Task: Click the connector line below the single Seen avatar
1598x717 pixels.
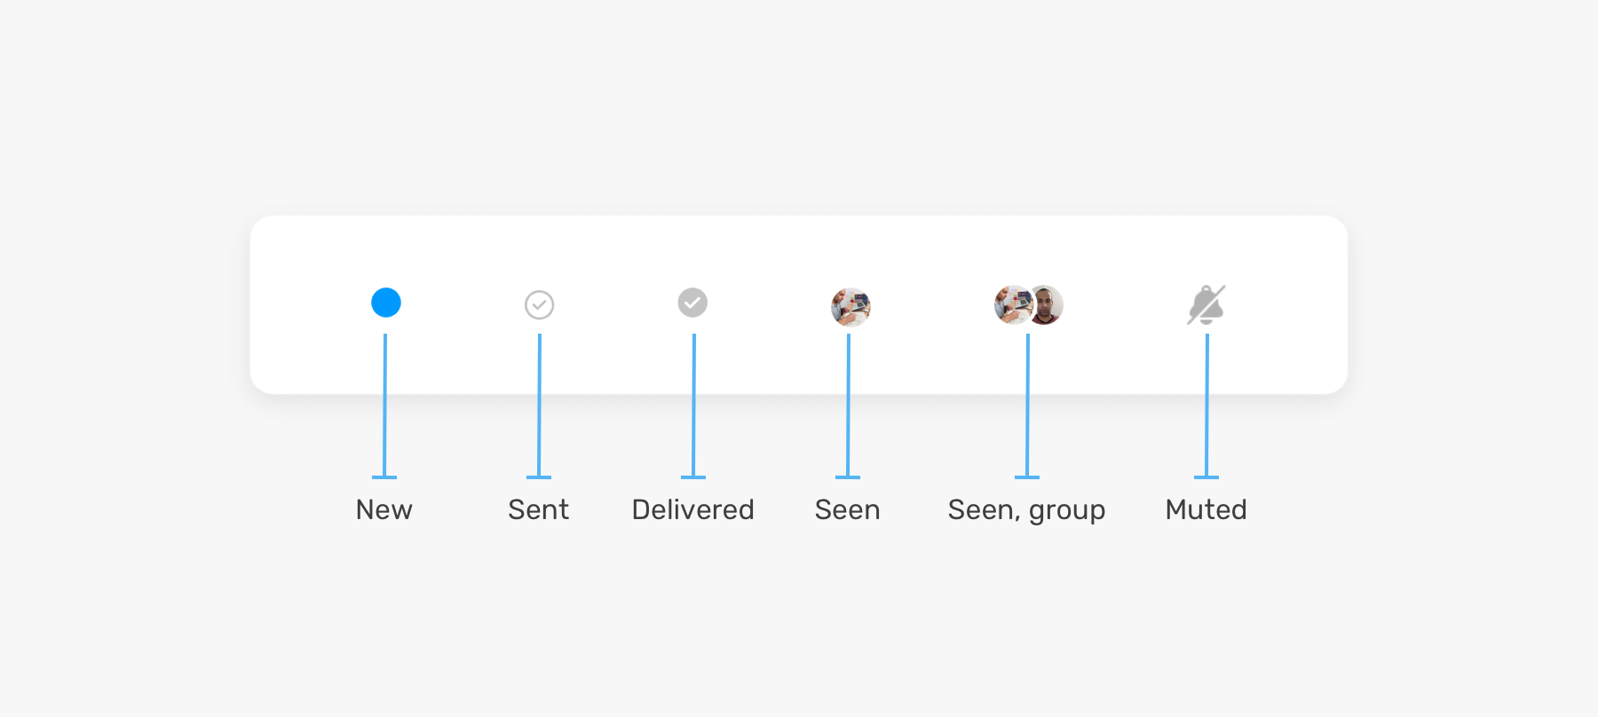Action: 848,408
